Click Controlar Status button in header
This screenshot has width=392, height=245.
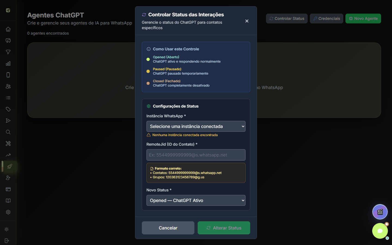[287, 19]
